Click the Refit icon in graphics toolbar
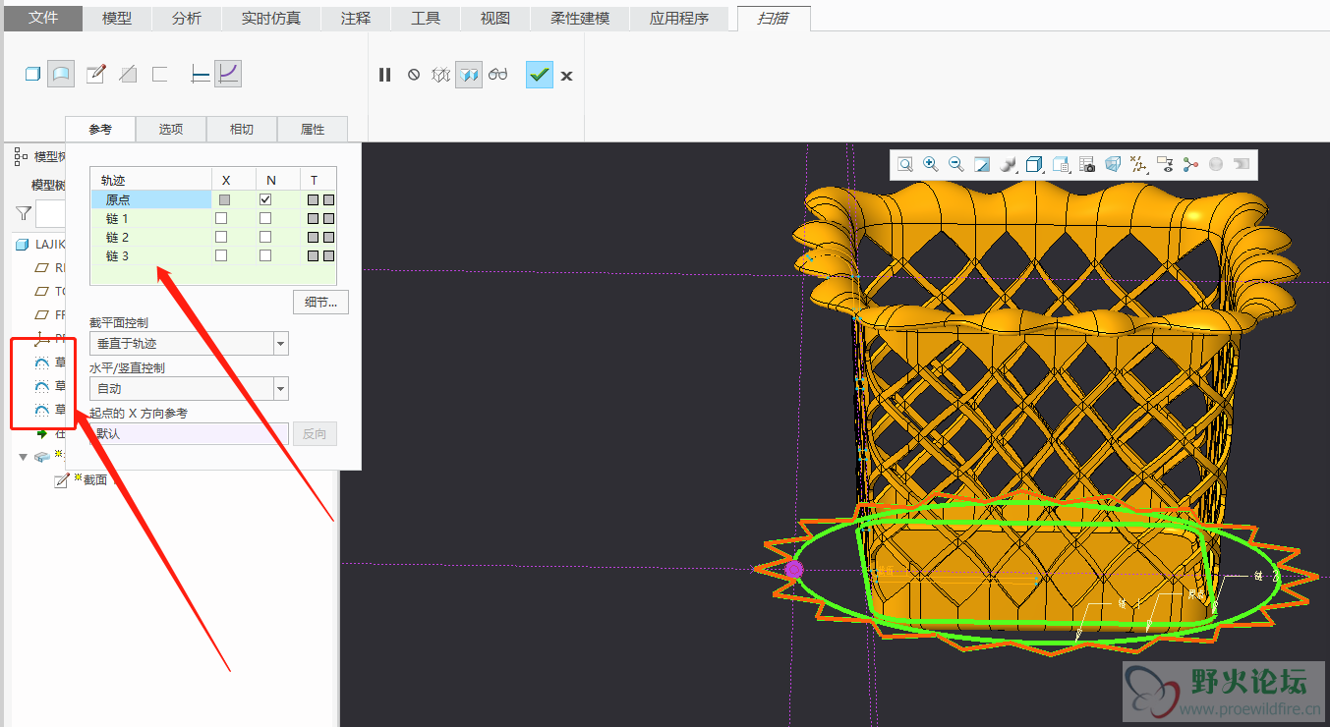This screenshot has height=727, width=1330. click(904, 165)
